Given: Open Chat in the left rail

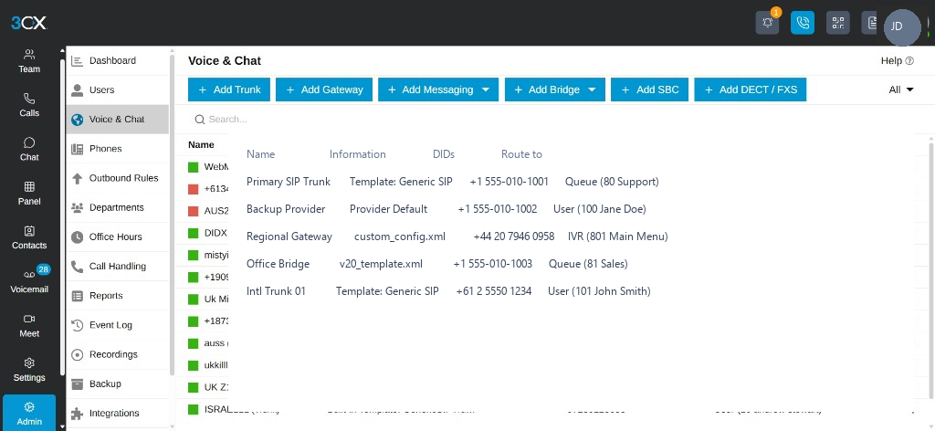Looking at the screenshot, I should pos(29,149).
